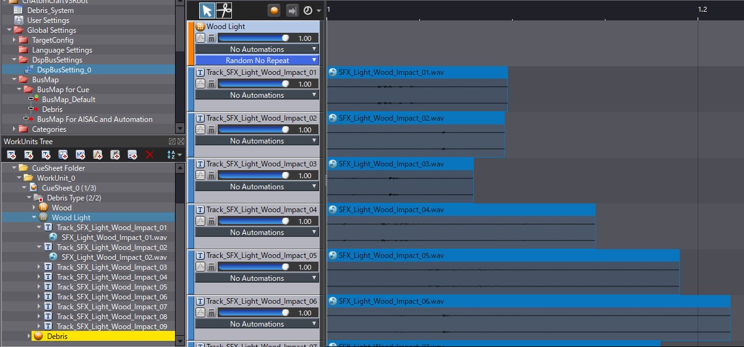The width and height of the screenshot is (744, 347).
Task: Select the scissors cut tool
Action: point(224,10)
